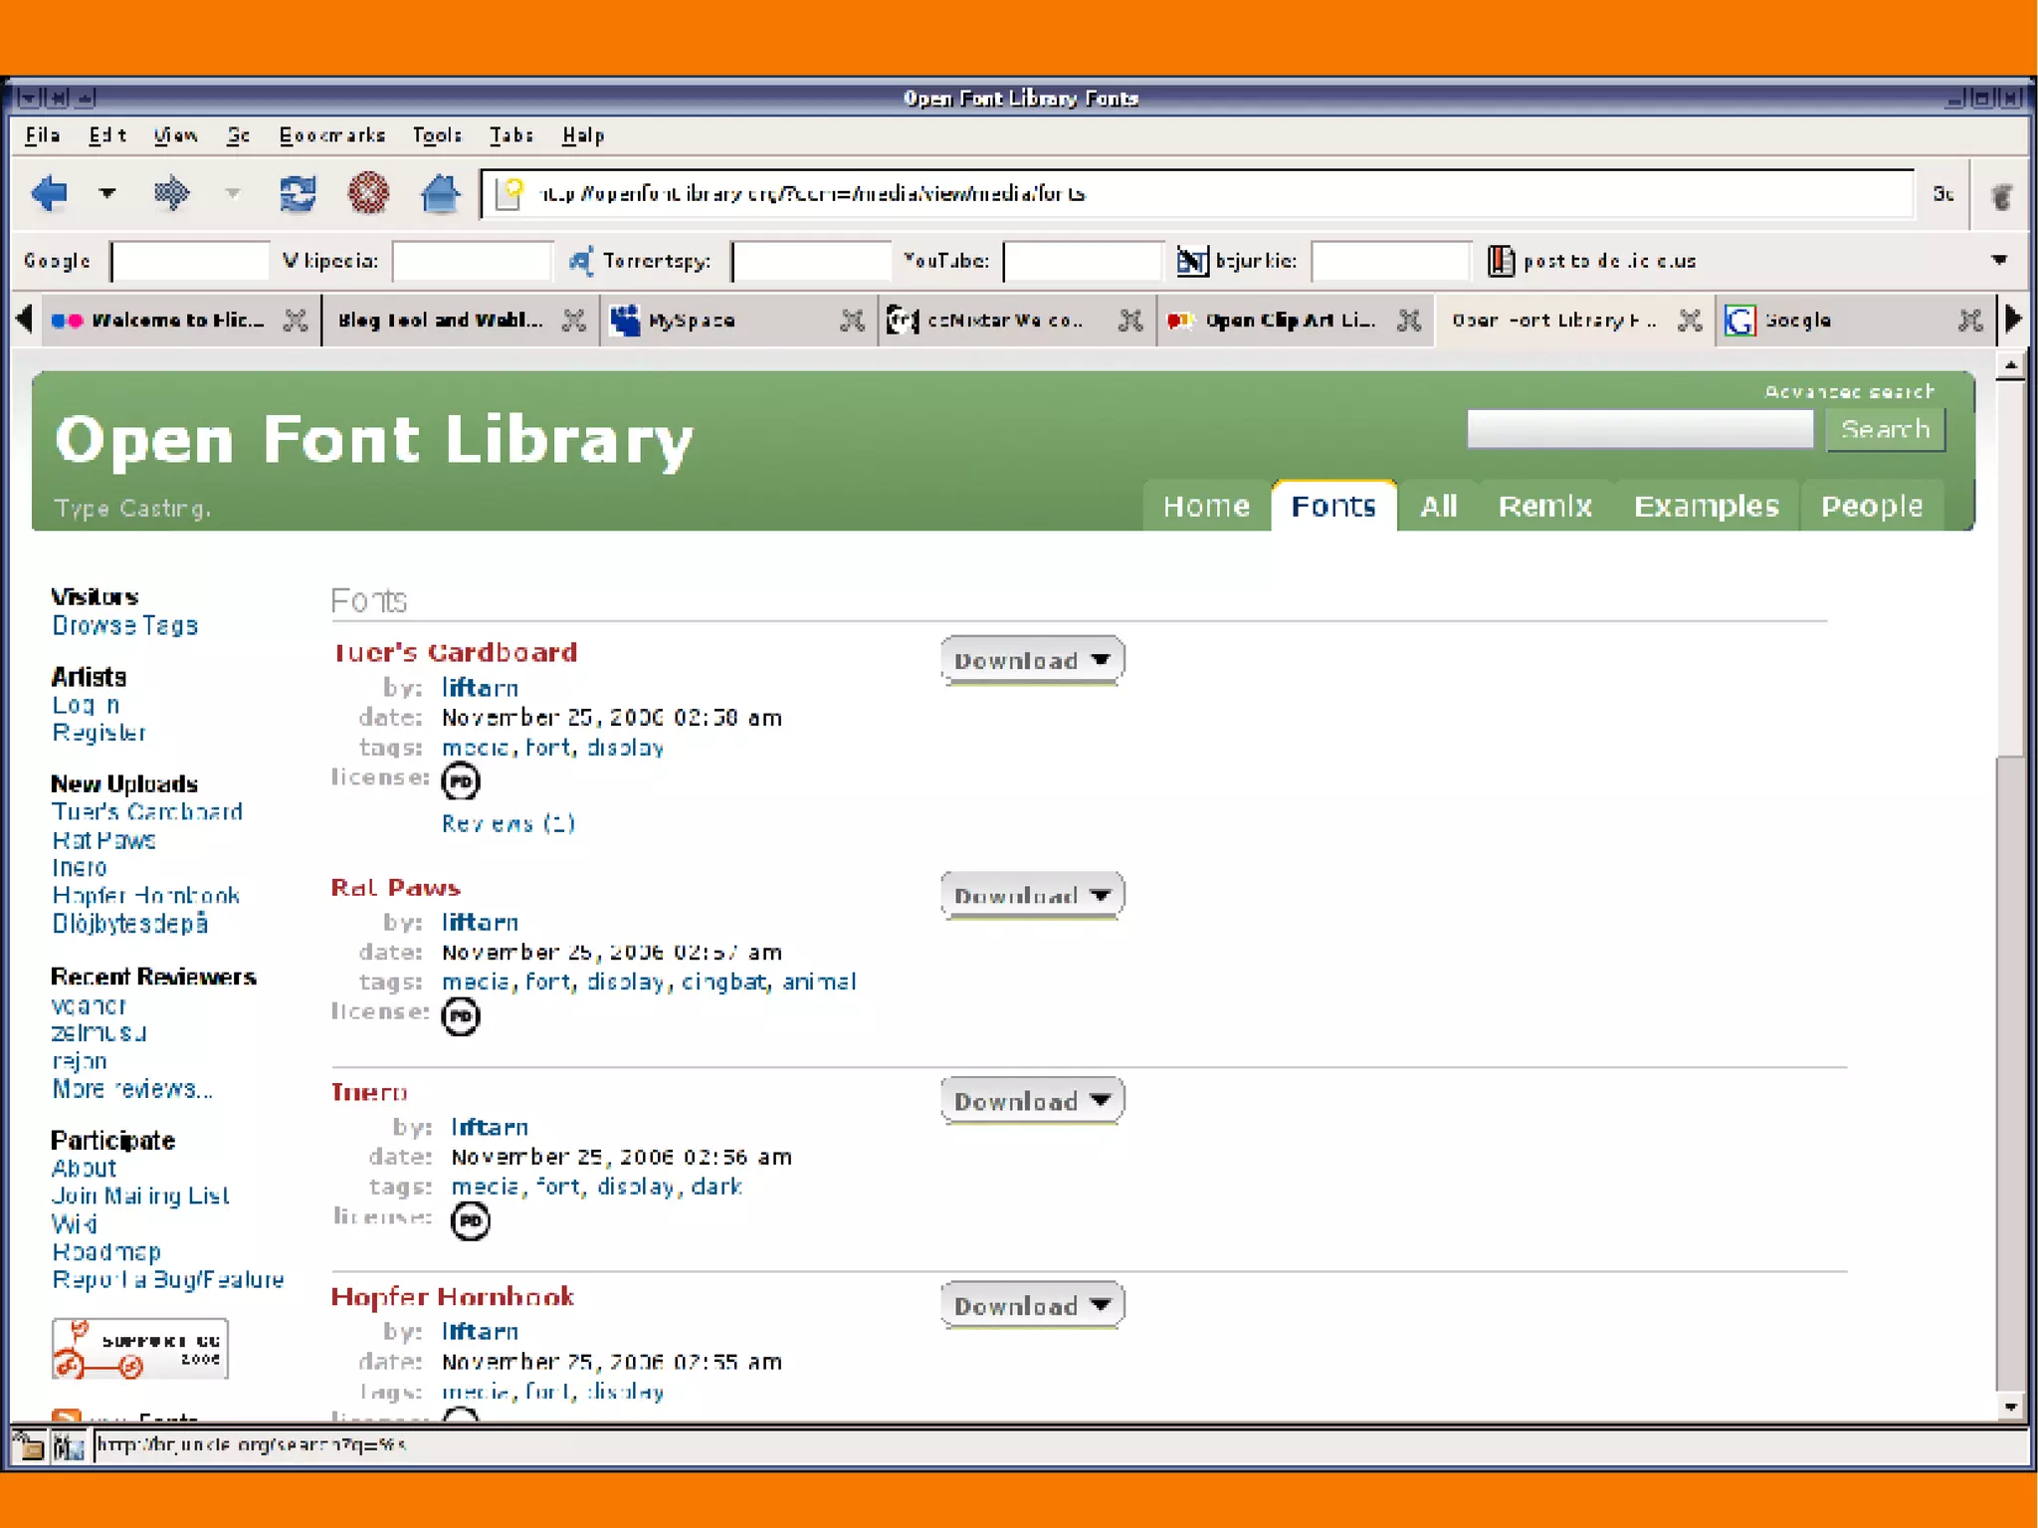Click the Back navigation arrow icon
2038x1528 pixels.
[x=49, y=192]
